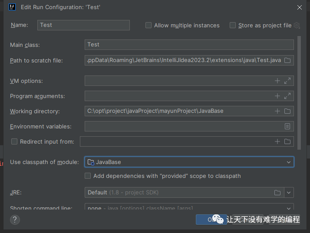Screen dimensions: 310x233
Task: Insert a macro into Working directory field
Action: point(277,111)
